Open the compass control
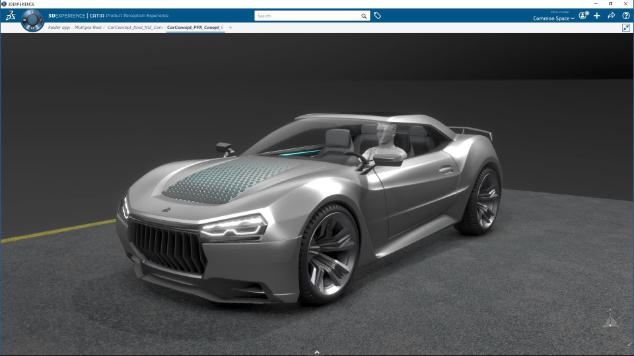Screen dimensions: 634x356 click(x=32, y=20)
